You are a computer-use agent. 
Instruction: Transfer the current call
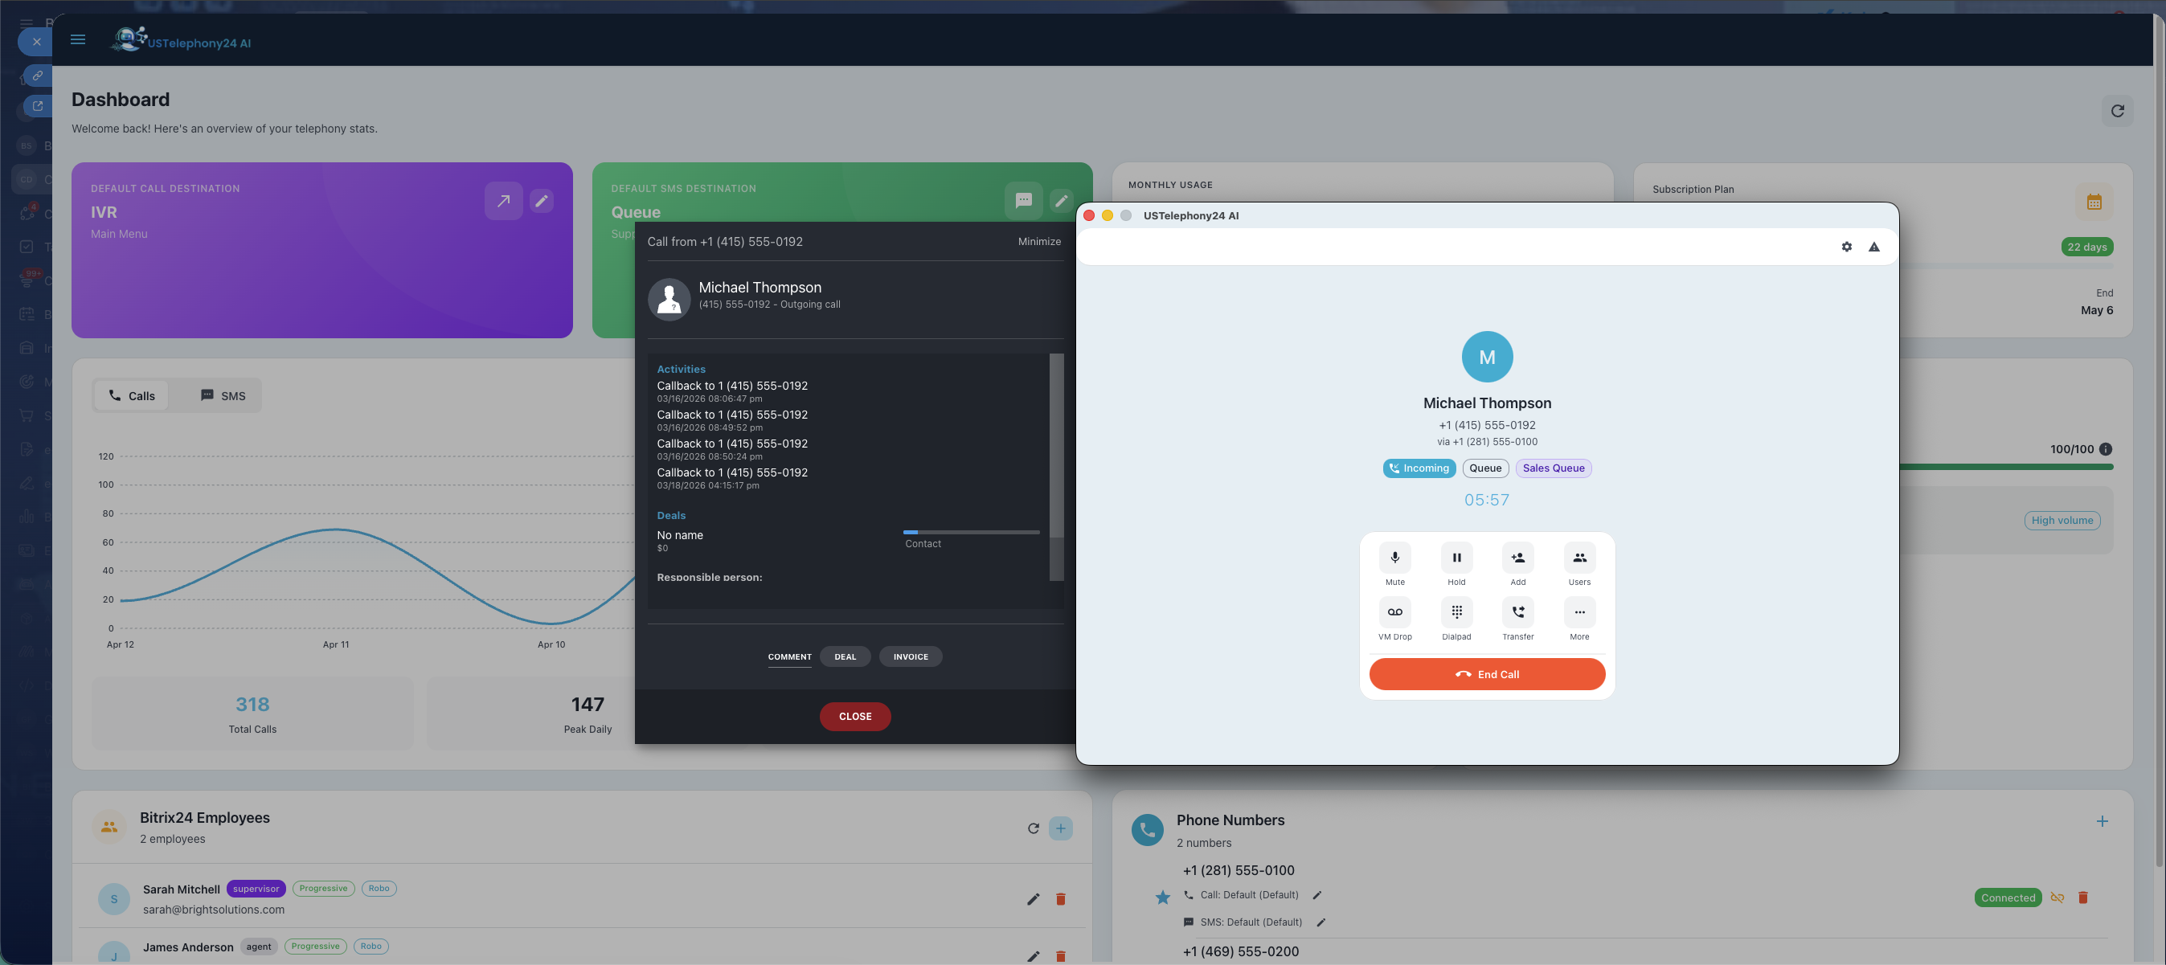click(1517, 613)
